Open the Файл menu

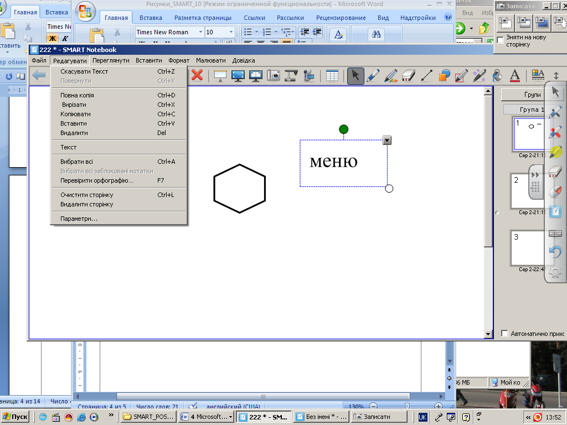point(39,60)
